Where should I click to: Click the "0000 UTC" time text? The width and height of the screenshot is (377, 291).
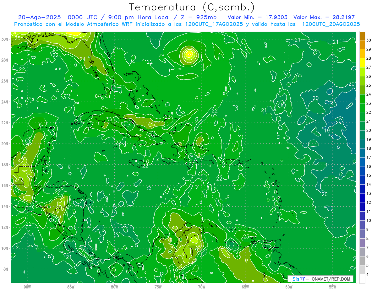pos(83,17)
